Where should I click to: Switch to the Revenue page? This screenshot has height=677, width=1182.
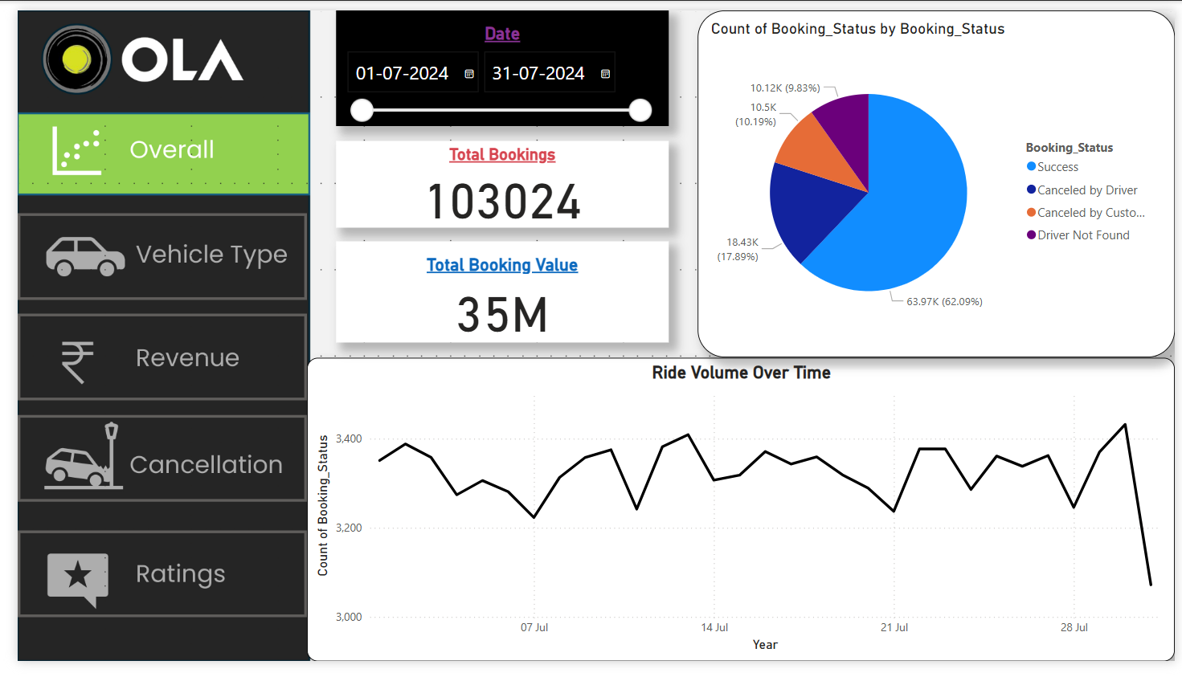[162, 357]
